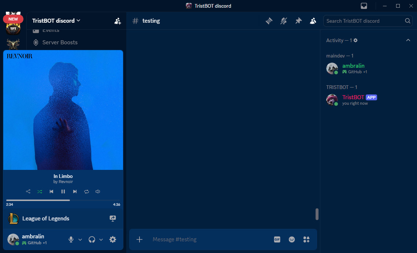Screen dimensions: 417x253
Task: Click the 2:34 elapsed time
Action: coord(10,205)
